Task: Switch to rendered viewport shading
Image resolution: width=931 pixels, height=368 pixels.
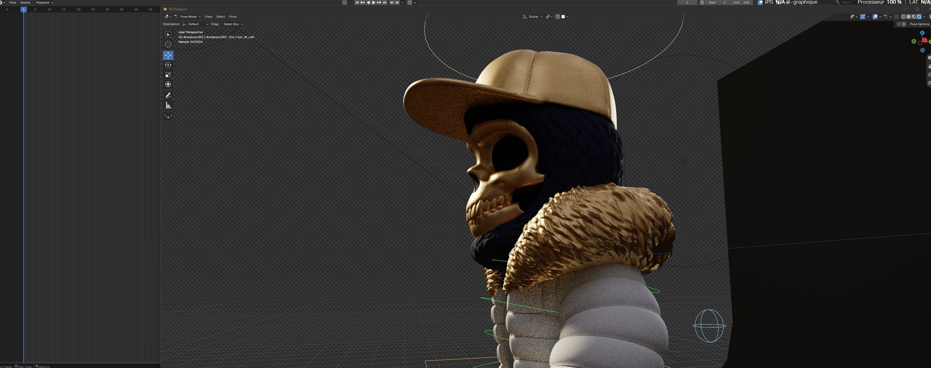Action: [x=919, y=16]
